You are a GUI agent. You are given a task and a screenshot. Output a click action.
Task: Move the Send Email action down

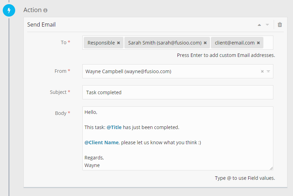267,25
